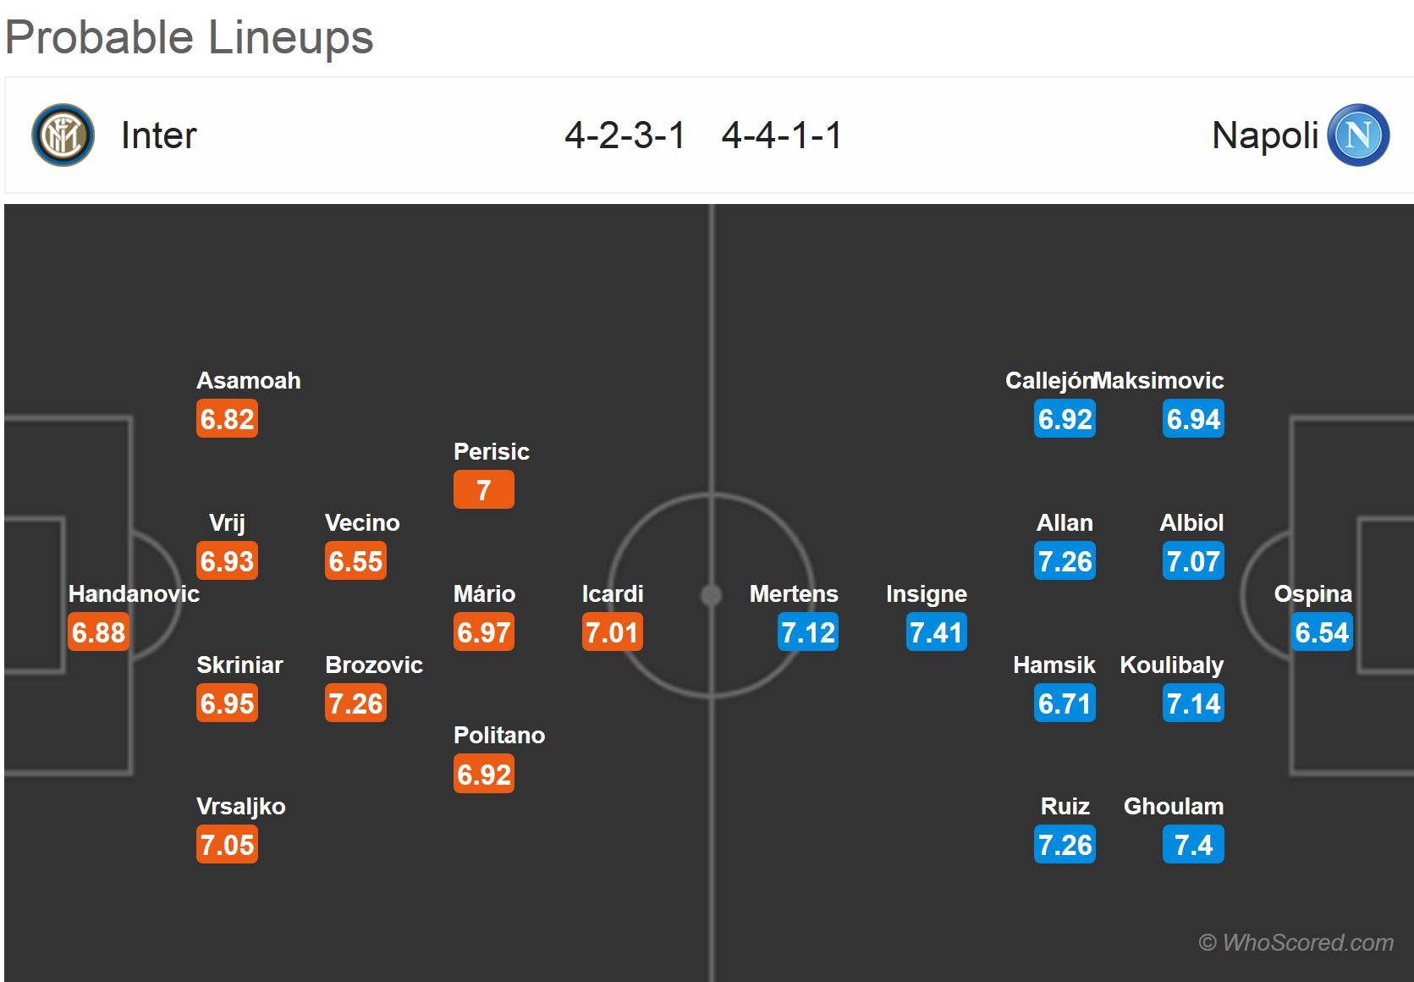Click the 4-2-3-1 formation text
1414x982 pixels.
pos(624,135)
